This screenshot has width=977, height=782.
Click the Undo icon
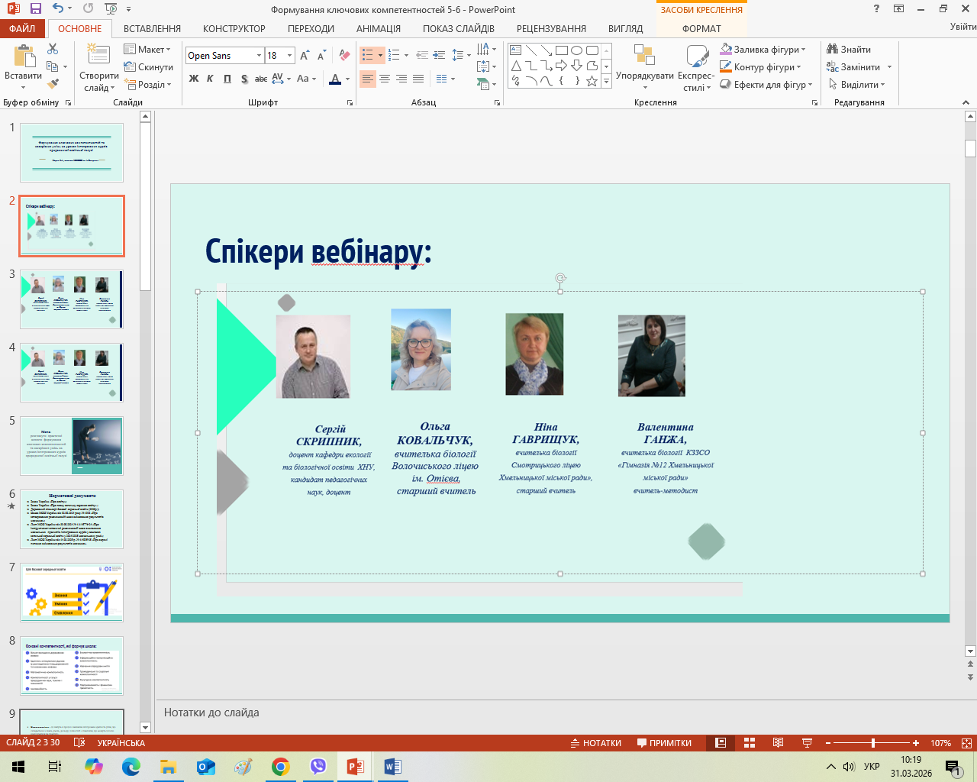pyautogui.click(x=59, y=9)
